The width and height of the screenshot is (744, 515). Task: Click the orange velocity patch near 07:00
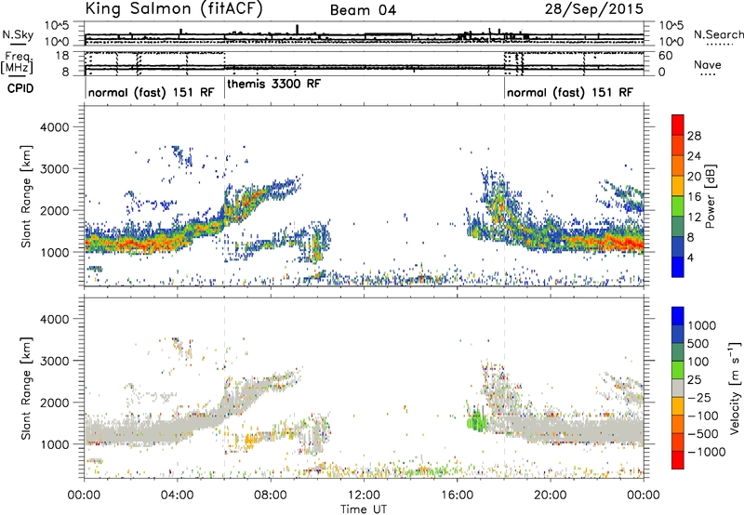pyautogui.click(x=251, y=441)
